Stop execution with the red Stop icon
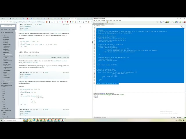The image size is (186, 139). tap(184, 22)
